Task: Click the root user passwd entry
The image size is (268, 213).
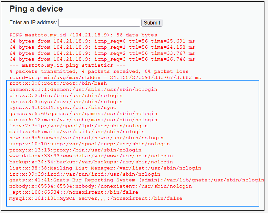Action: (58, 83)
